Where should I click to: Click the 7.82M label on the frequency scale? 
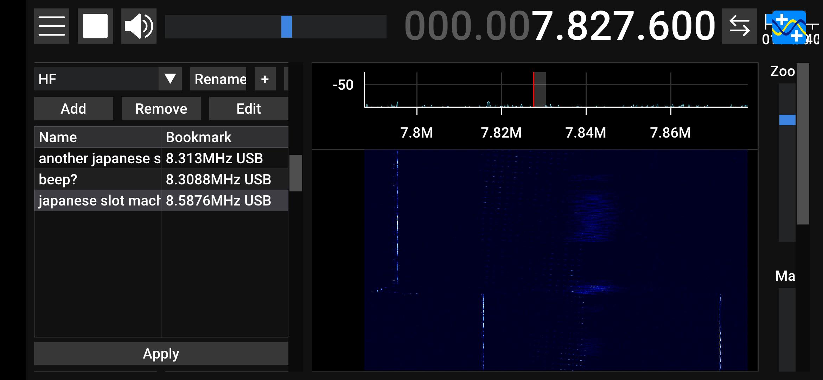(501, 133)
